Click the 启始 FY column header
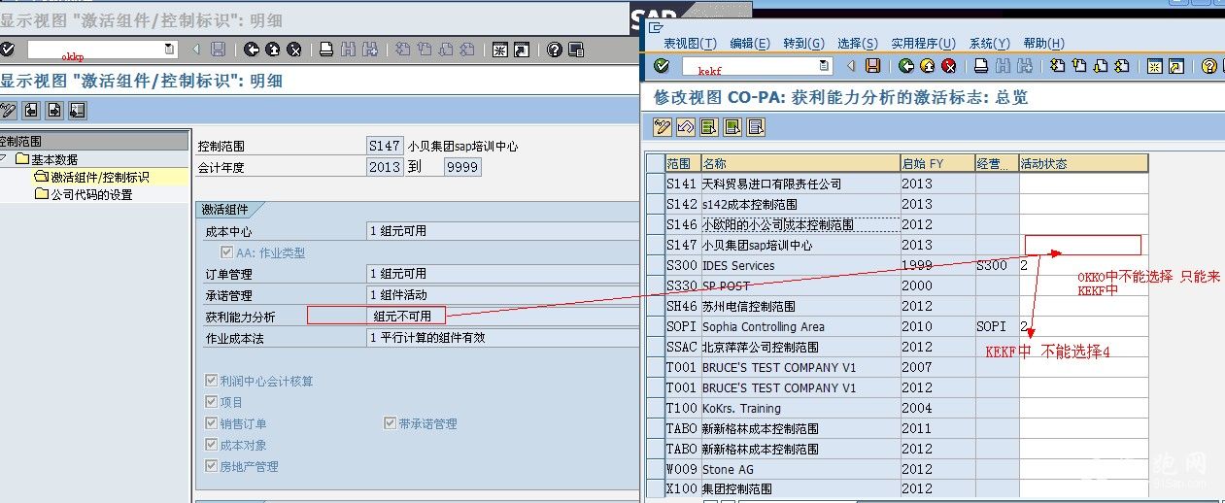1225x503 pixels. pyautogui.click(x=937, y=163)
